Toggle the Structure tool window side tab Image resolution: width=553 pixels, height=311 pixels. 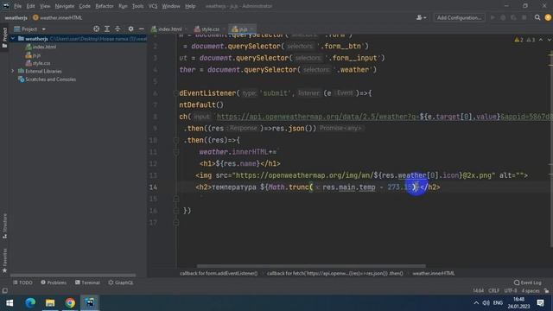click(4, 226)
